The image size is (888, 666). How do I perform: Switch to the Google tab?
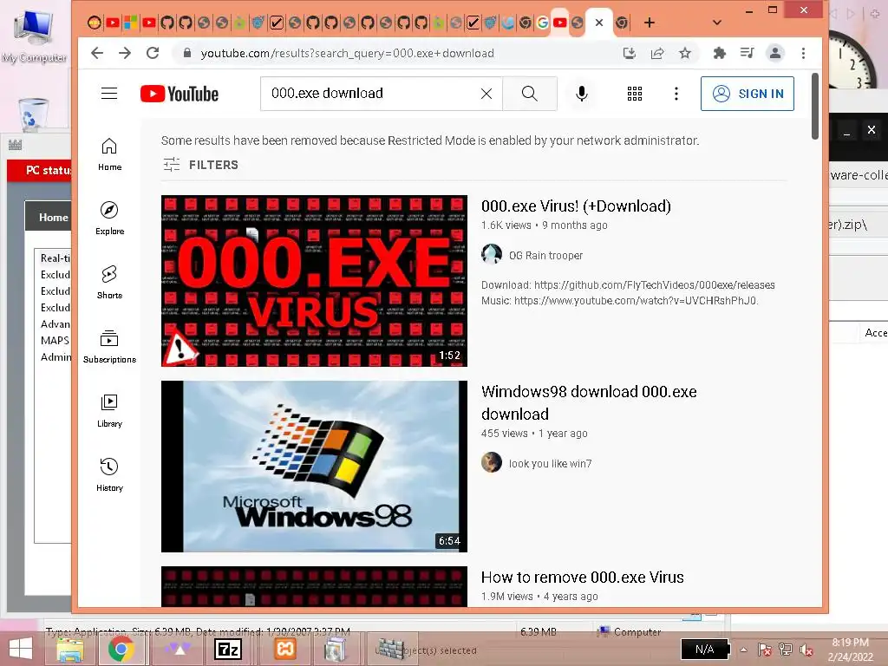(x=543, y=23)
